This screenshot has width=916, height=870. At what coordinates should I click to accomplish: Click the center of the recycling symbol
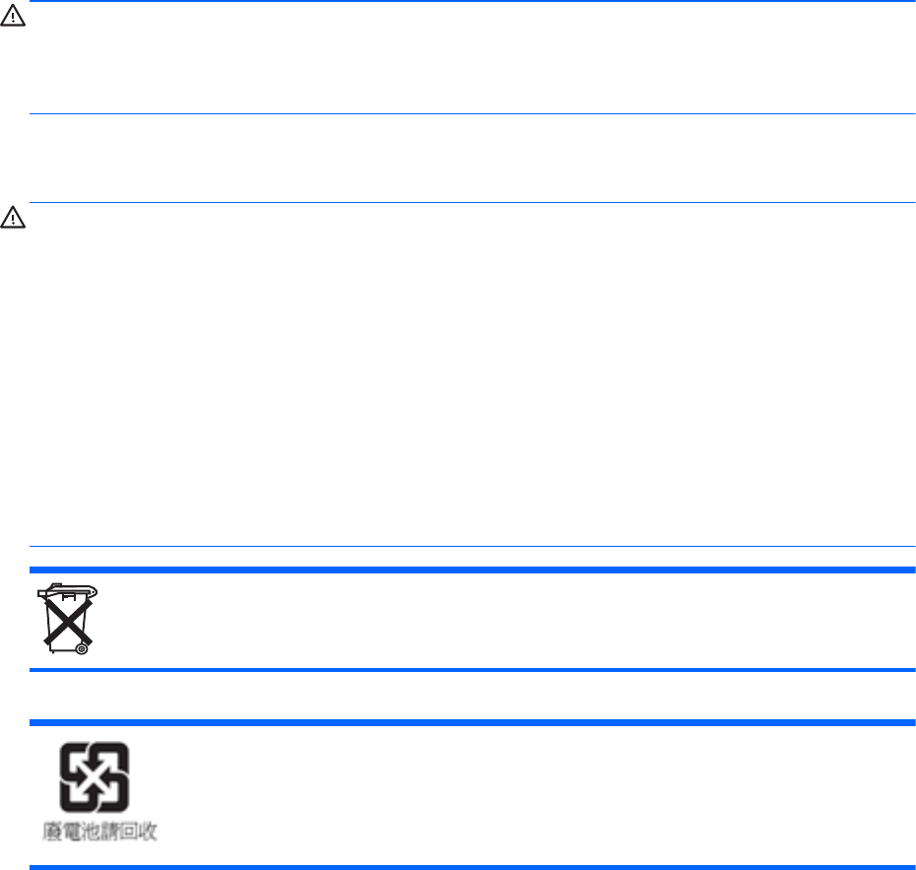click(94, 775)
